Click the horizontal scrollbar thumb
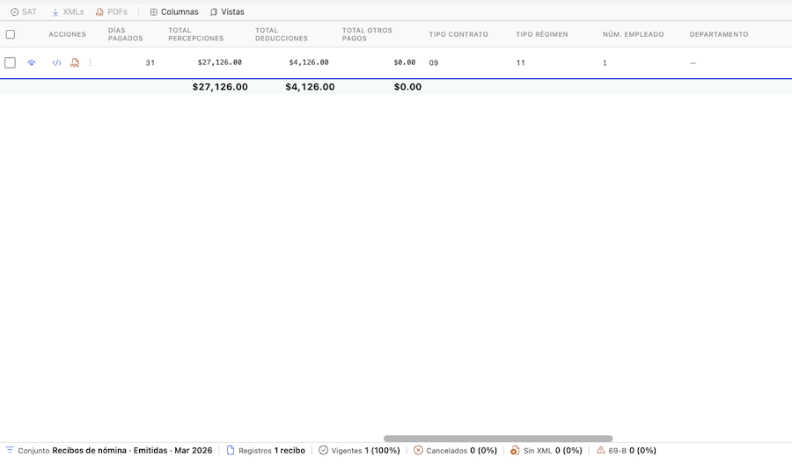The width and height of the screenshot is (792, 464). (498, 439)
